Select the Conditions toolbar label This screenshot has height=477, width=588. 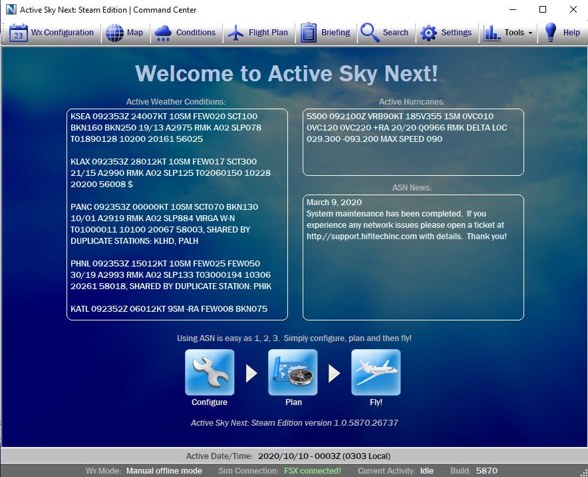click(196, 32)
